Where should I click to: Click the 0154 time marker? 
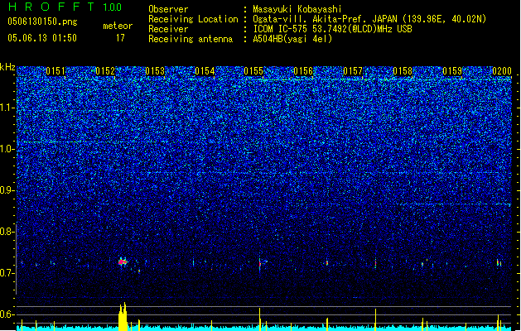205,71
